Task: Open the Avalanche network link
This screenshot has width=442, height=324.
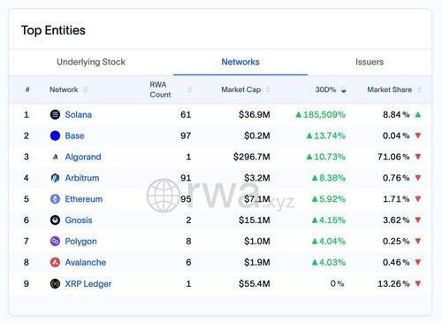Action: coord(86,262)
